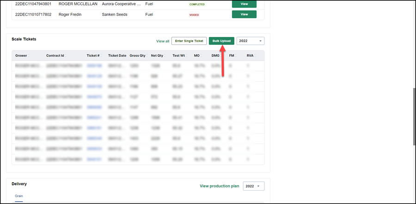
Task: Open the Scale Tickets 2022 year dropdown
Action: pyautogui.click(x=250, y=41)
